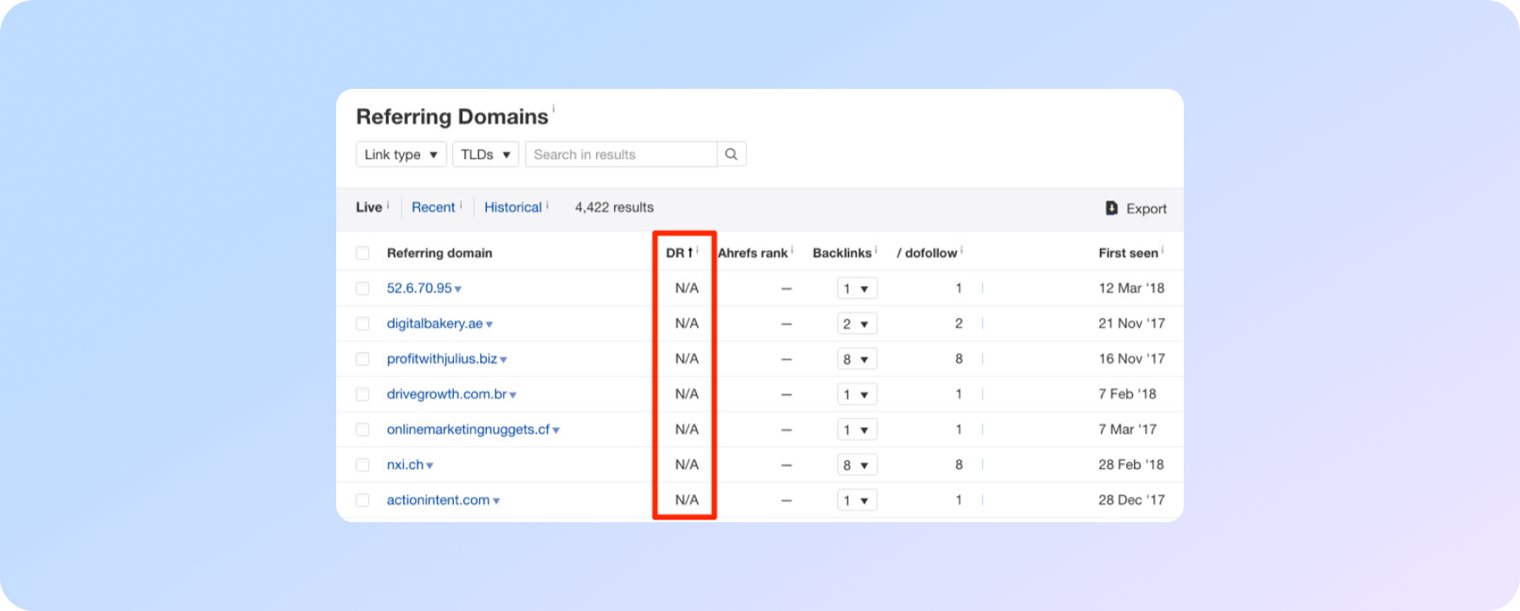Expand backlinks dropdown for actionintent.com
Image resolution: width=1520 pixels, height=611 pixels.
(x=857, y=500)
